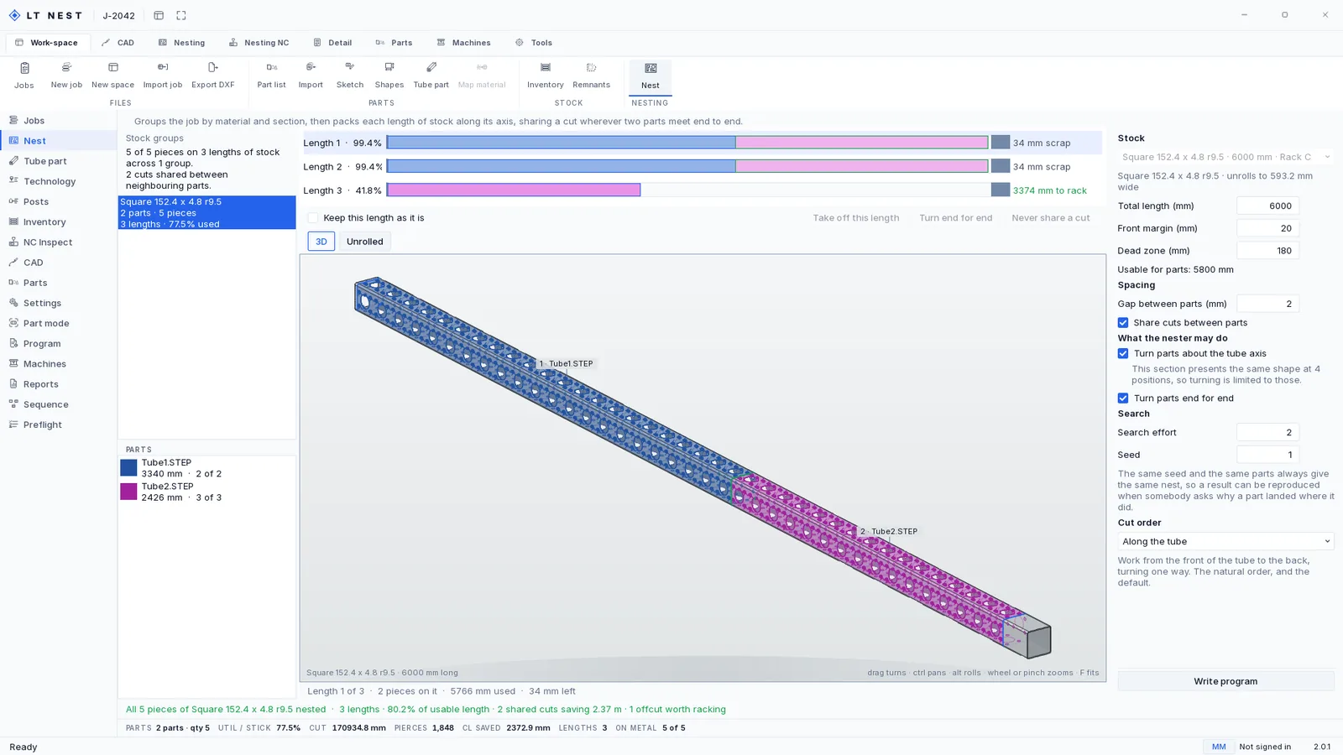Open the Shapes tool
The height and width of the screenshot is (755, 1343).
[389, 75]
